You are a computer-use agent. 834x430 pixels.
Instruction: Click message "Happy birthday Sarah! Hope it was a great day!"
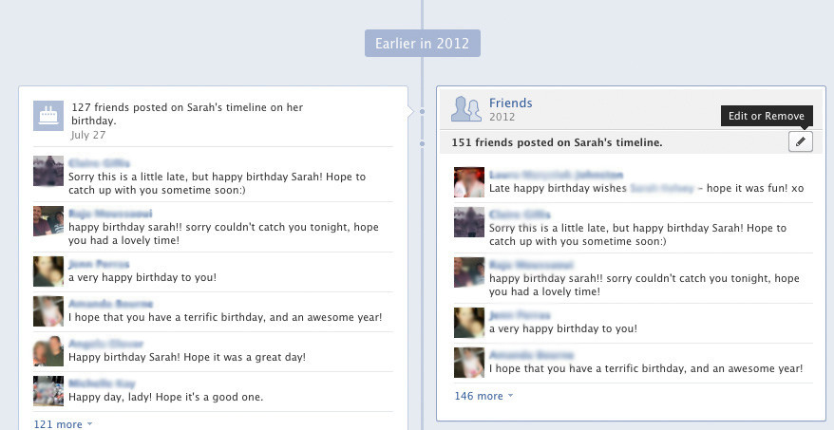(x=187, y=357)
